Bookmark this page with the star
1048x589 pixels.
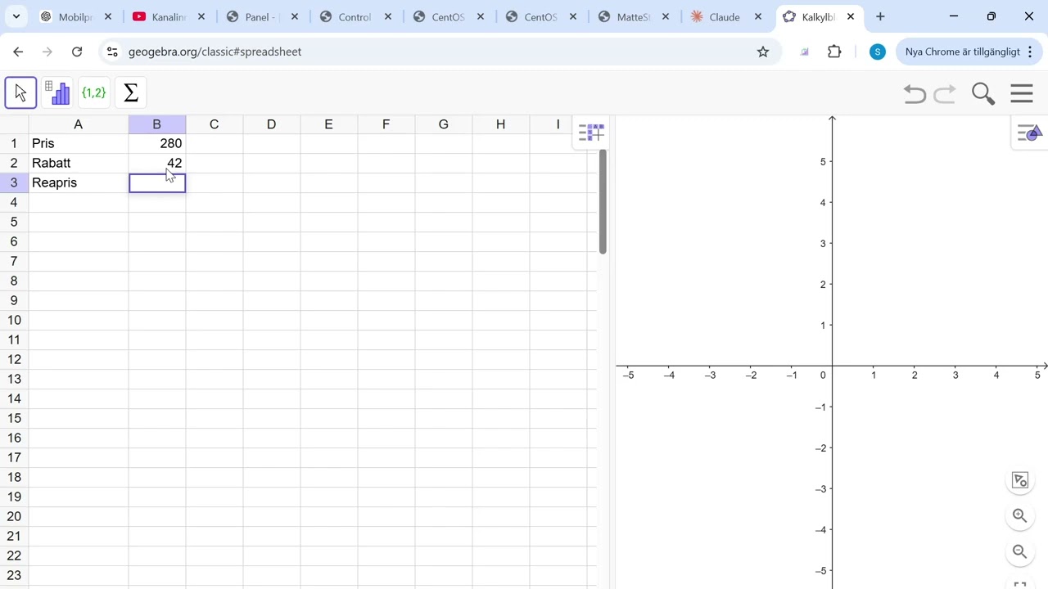pyautogui.click(x=763, y=52)
